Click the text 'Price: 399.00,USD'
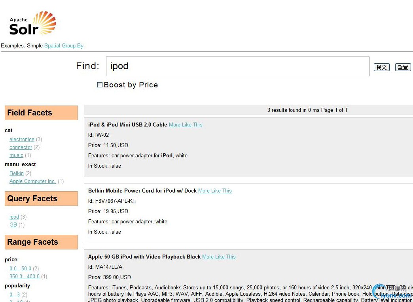 click(110, 277)
